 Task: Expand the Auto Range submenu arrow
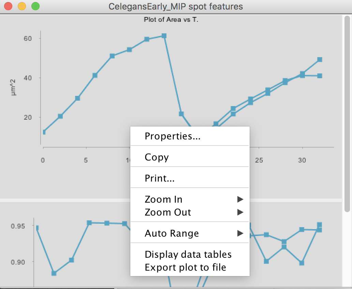[240, 233]
